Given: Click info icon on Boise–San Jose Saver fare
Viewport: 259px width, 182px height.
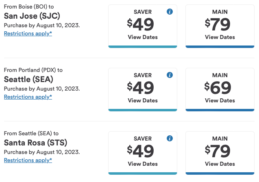Looking at the screenshot, I should pos(170,12).
